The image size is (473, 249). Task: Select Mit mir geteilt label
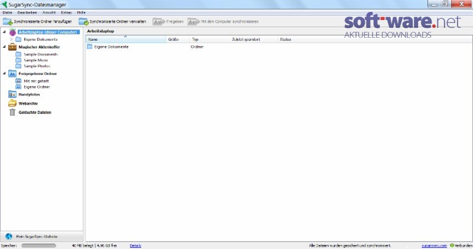36,81
